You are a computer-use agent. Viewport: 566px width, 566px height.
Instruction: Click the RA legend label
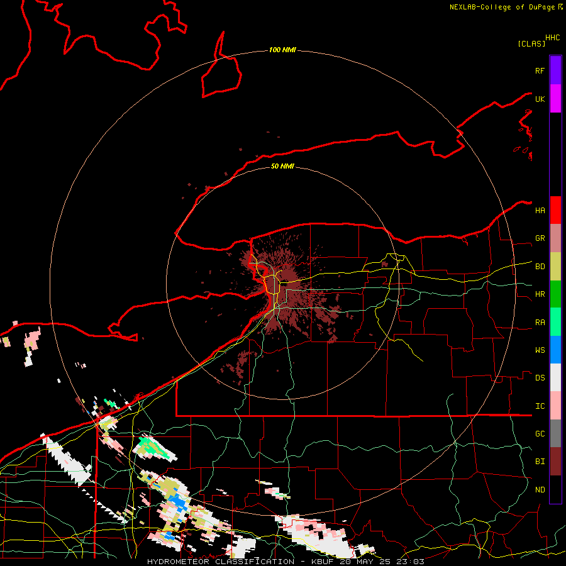click(540, 323)
